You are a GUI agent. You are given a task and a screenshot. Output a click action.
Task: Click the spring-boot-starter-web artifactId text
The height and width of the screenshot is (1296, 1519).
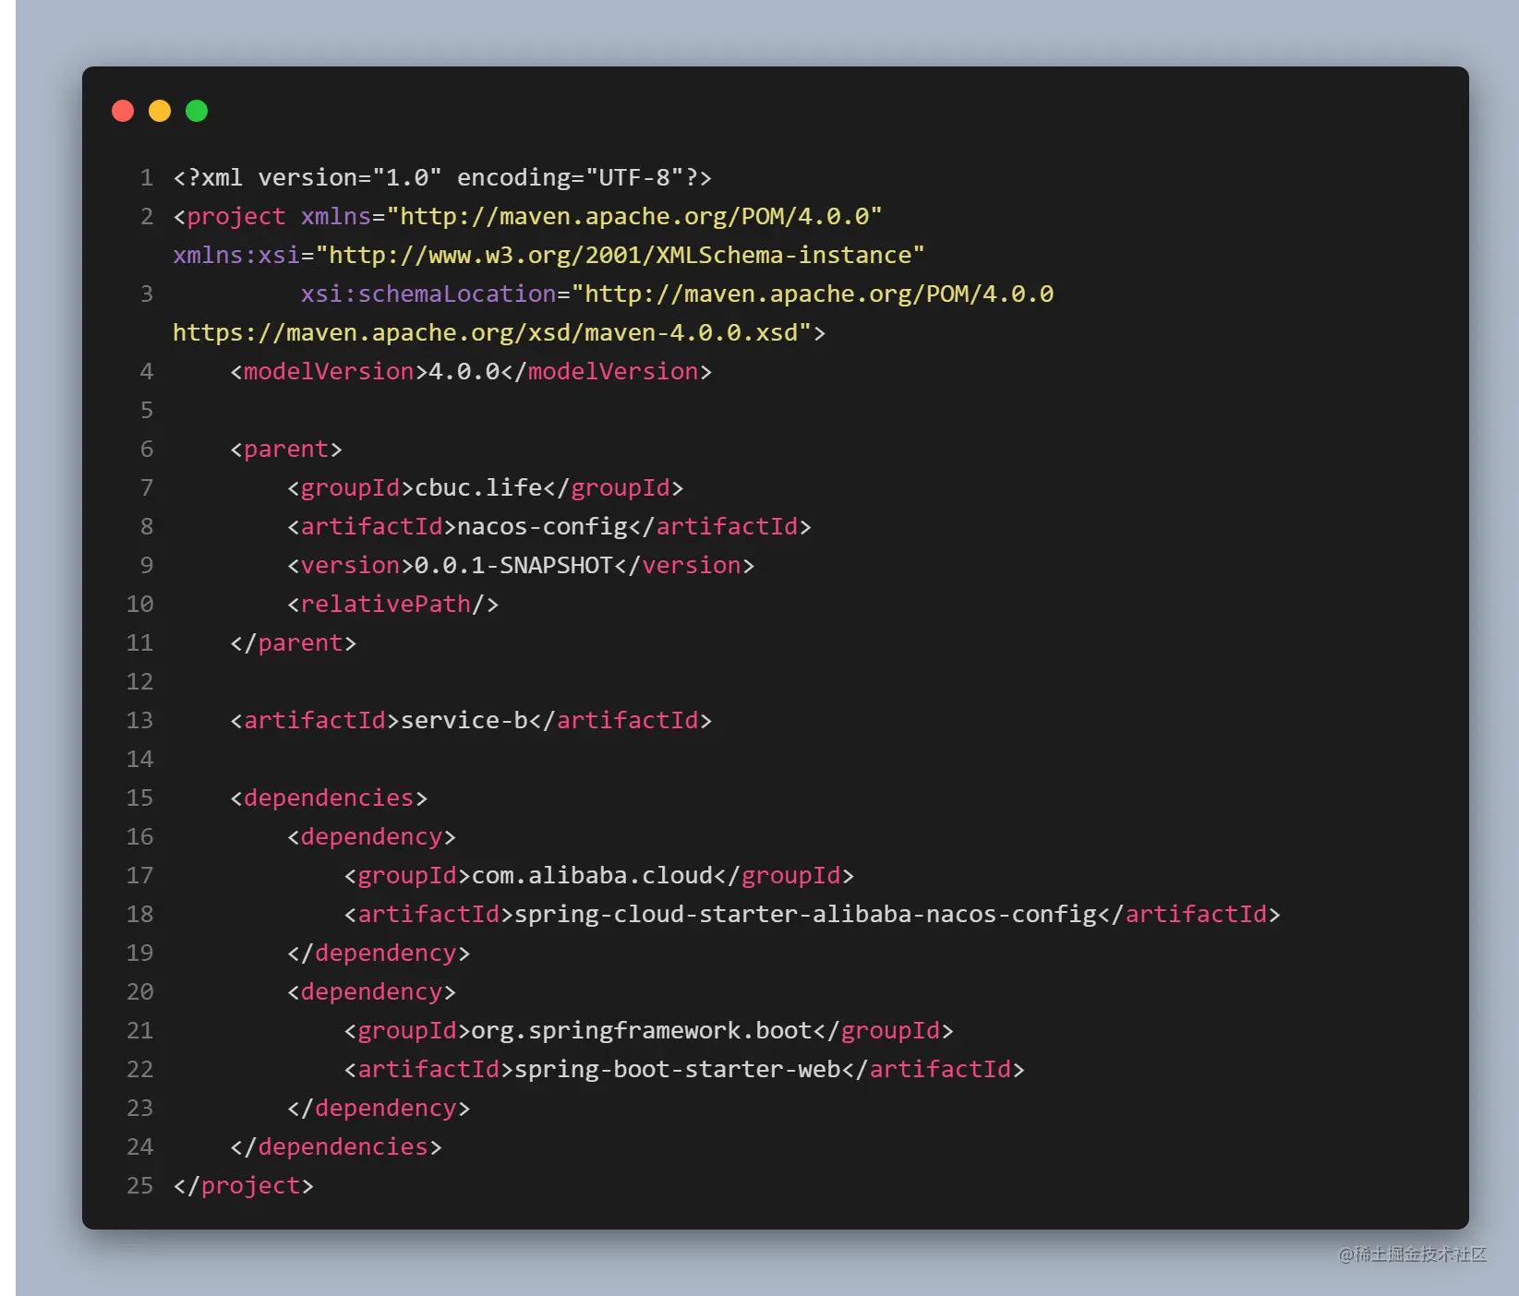[x=678, y=1070]
